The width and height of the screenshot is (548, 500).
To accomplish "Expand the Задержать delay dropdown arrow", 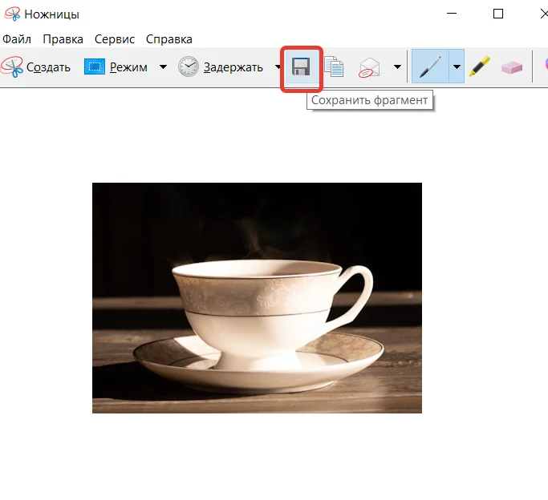I will pyautogui.click(x=278, y=67).
